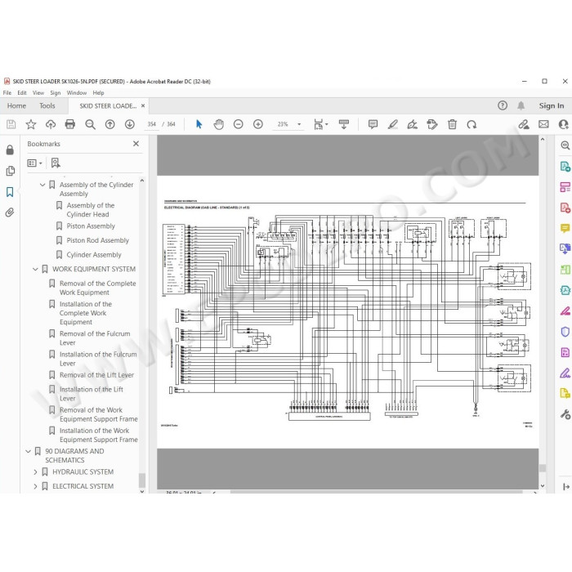Viewport: 572px width, 572px height.
Task: Open the fit page options
Action: [x=320, y=124]
